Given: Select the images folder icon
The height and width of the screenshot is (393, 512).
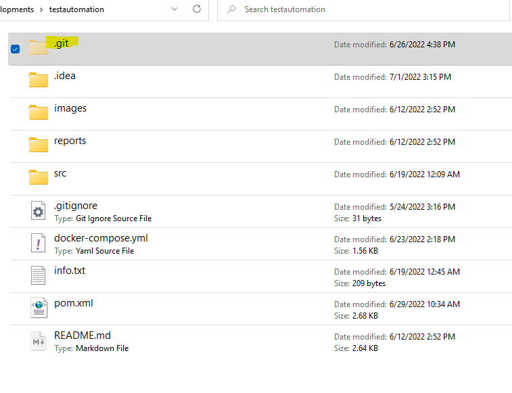Looking at the screenshot, I should [x=39, y=112].
